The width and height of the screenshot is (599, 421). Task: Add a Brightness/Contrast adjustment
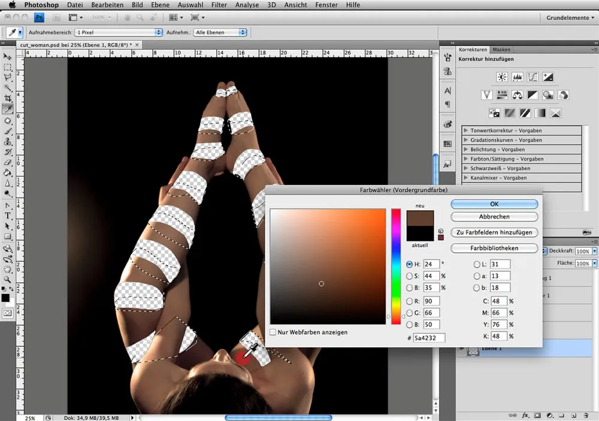click(x=502, y=77)
